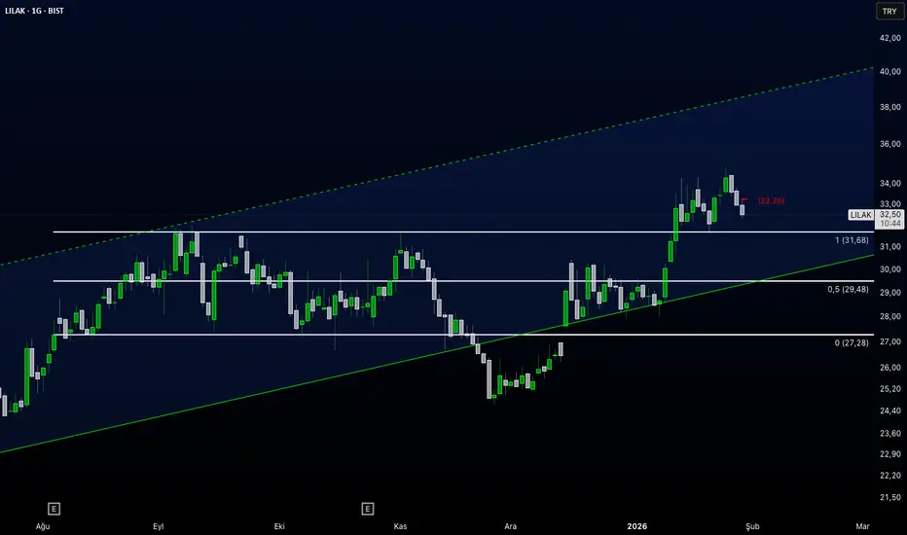Screen dimensions: 907x535
Task: Click the 36,00 price axis value
Action: [890, 144]
